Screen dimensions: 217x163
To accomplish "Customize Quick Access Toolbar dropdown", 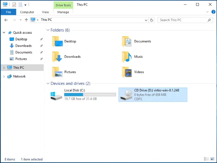I will (25, 5).
